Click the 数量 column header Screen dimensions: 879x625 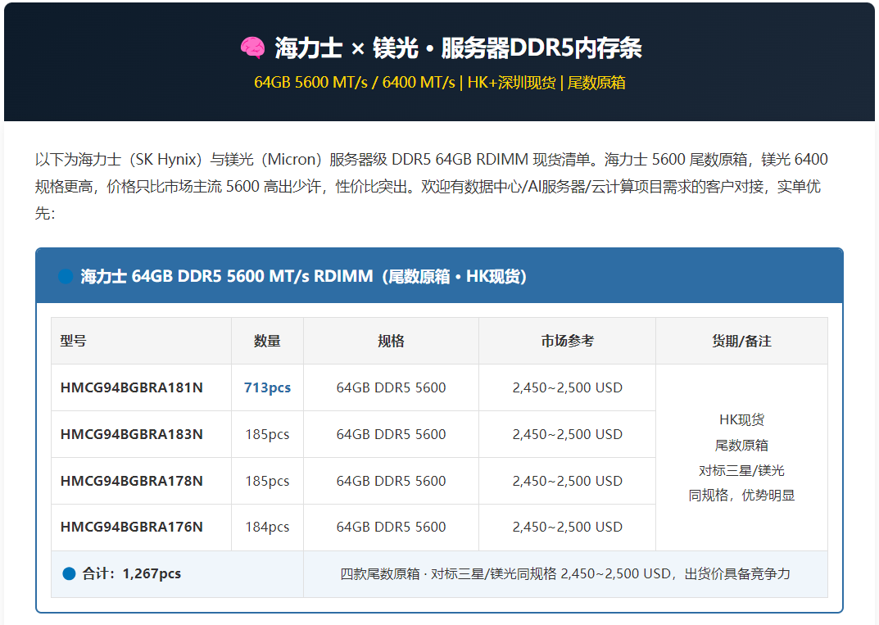pyautogui.click(x=267, y=341)
